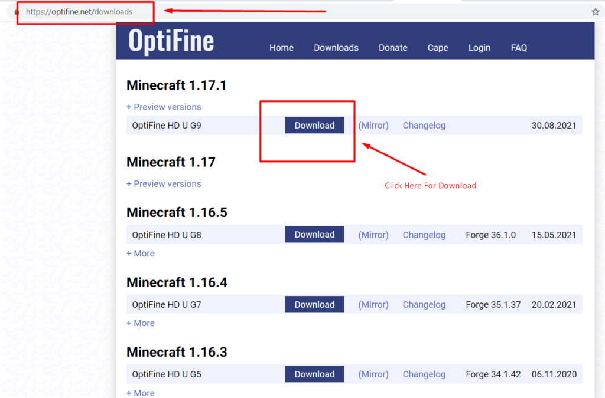The image size is (605, 398).
Task: Click the Forge 35.1.37 text
Action: 493,305
